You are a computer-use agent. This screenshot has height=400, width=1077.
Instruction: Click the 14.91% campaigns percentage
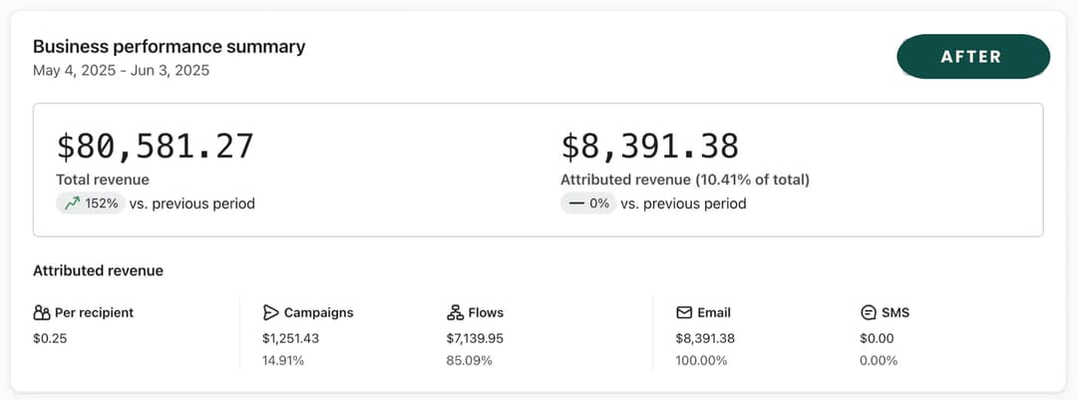click(283, 361)
